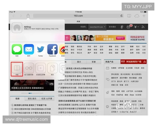Open the 企业邮箱 link
This screenshot has height=126, width=157.
coord(129,68)
